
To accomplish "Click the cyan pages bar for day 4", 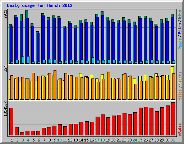I will pos(28,60).
